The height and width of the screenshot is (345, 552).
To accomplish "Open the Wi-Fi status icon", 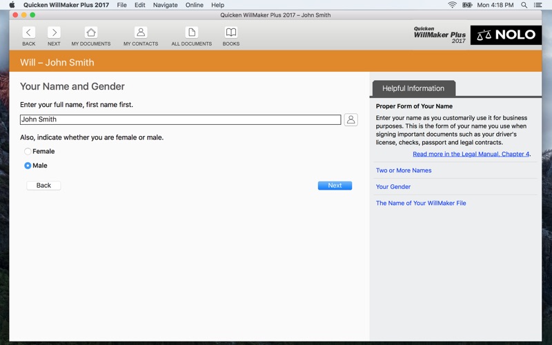I will click(x=452, y=5).
